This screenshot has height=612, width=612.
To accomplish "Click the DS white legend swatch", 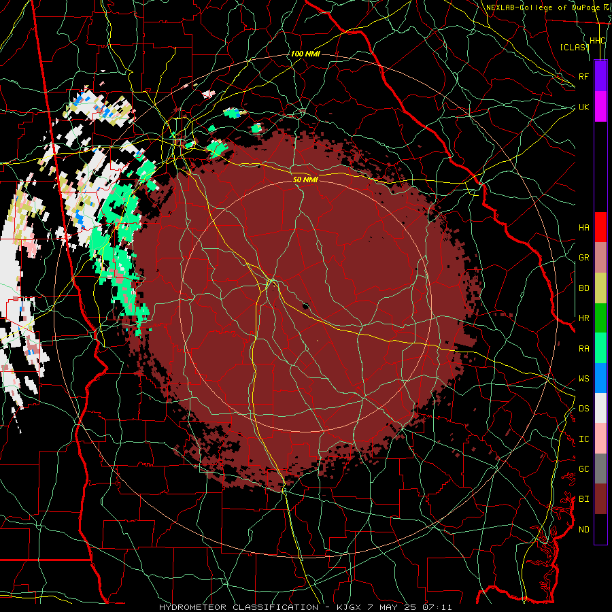I will pos(600,408).
